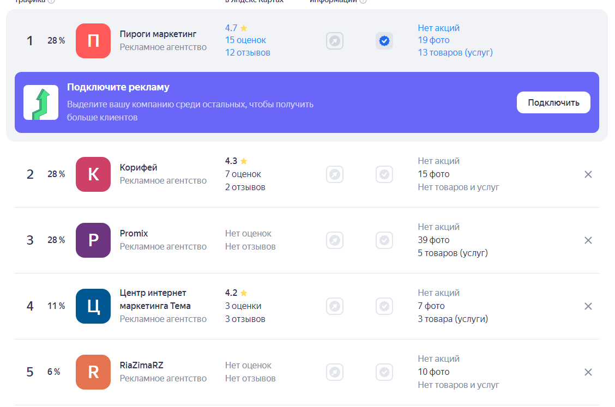This screenshot has height=407, width=615.
Task: Click the Подключите рекламу banner heading
Action: point(118,87)
